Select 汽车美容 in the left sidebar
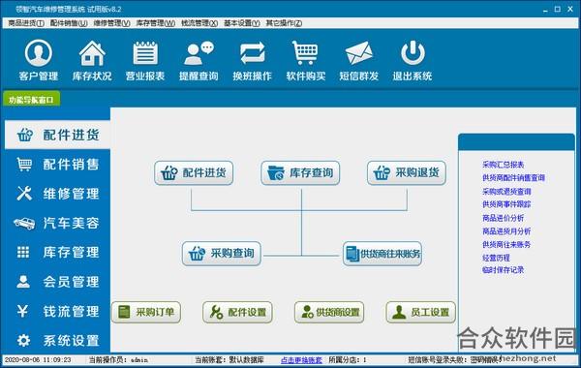Viewport: 581px width, 368px height. pyautogui.click(x=57, y=223)
